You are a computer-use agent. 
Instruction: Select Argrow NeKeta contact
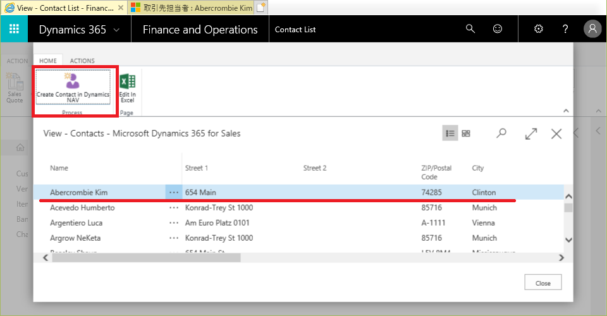[x=75, y=238]
